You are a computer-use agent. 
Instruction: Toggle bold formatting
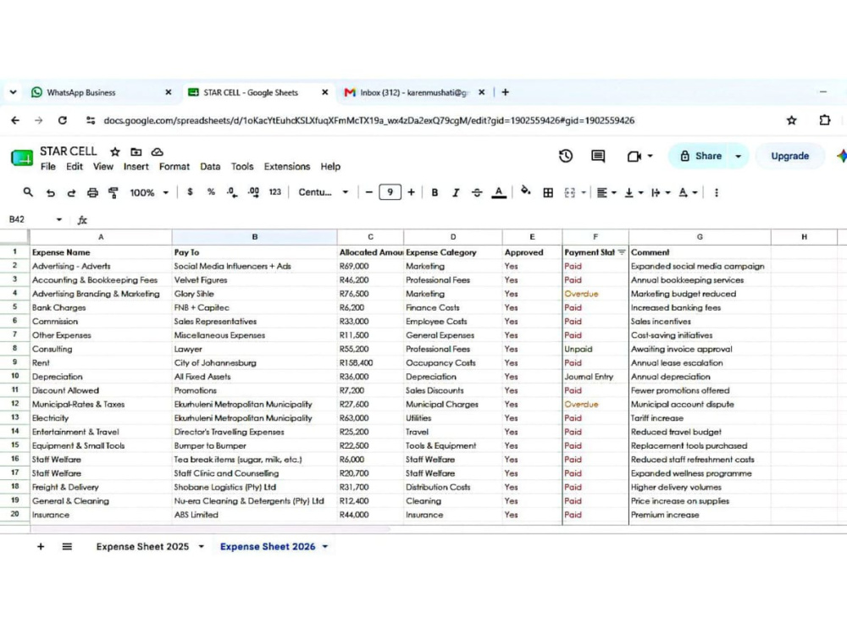click(435, 193)
